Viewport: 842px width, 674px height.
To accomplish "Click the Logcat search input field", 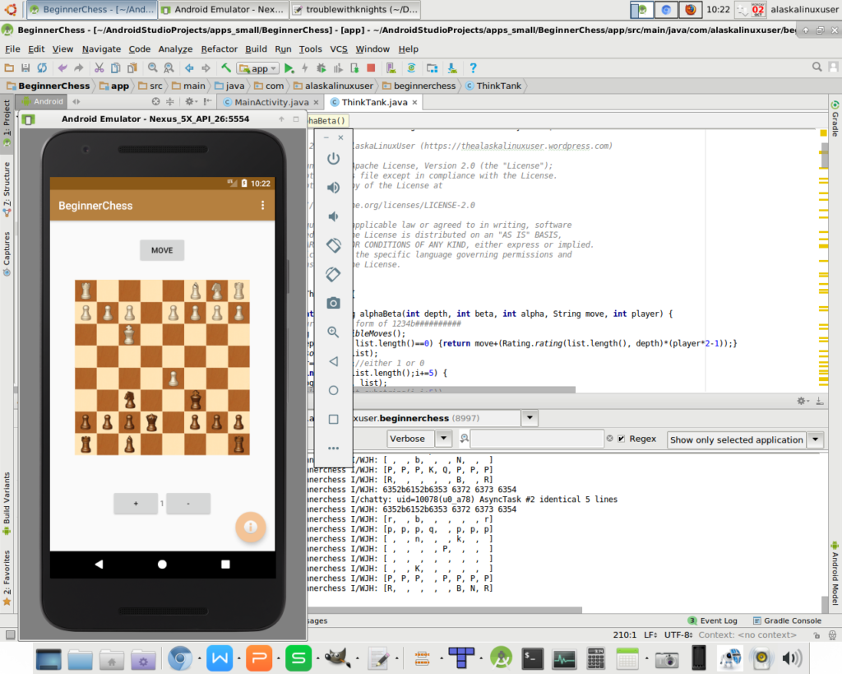I will tap(536, 439).
